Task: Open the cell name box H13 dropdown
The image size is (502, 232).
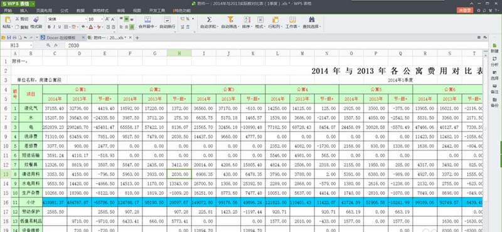Action: click(31, 45)
